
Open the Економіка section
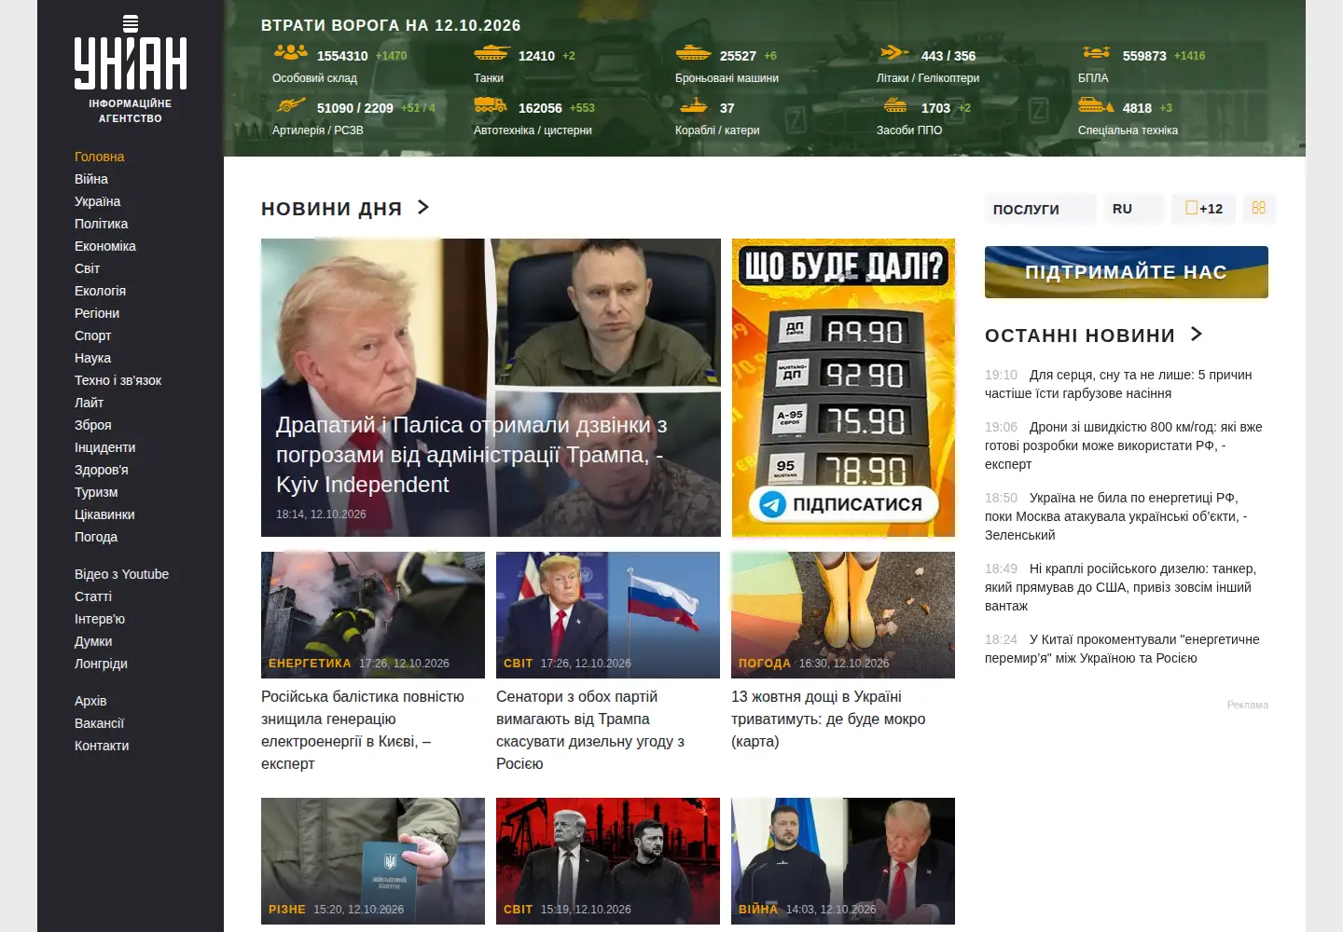point(105,246)
